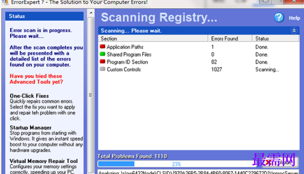Click the gray Custom Controls status icon
Image resolution: width=304 pixels, height=174 pixels.
click(103, 69)
